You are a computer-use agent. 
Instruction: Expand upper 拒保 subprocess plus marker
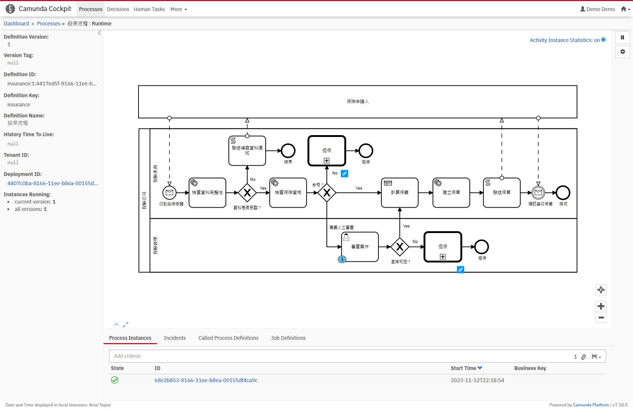point(326,161)
